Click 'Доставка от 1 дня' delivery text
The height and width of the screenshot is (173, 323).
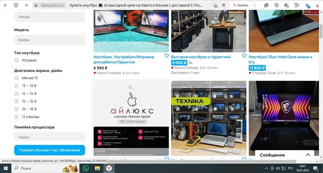(x=185, y=73)
